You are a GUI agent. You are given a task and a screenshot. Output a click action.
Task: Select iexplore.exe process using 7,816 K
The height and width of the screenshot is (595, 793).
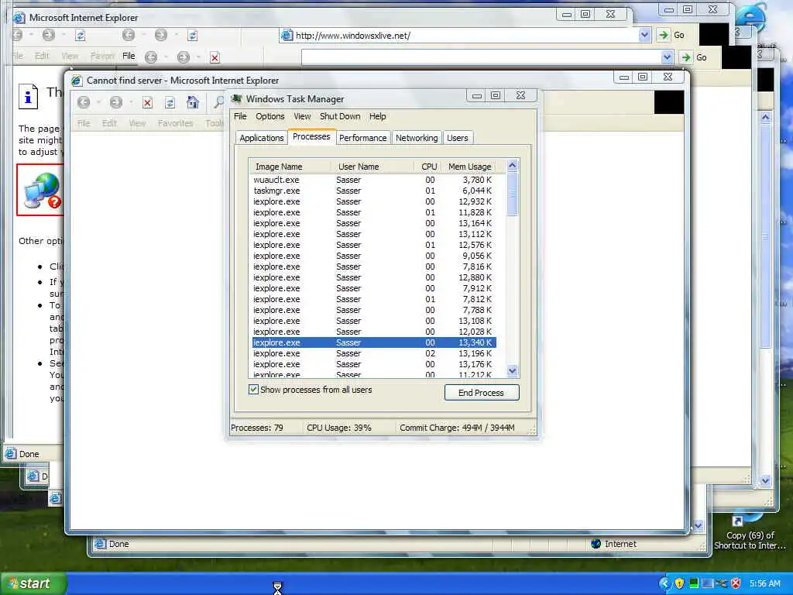tap(374, 267)
